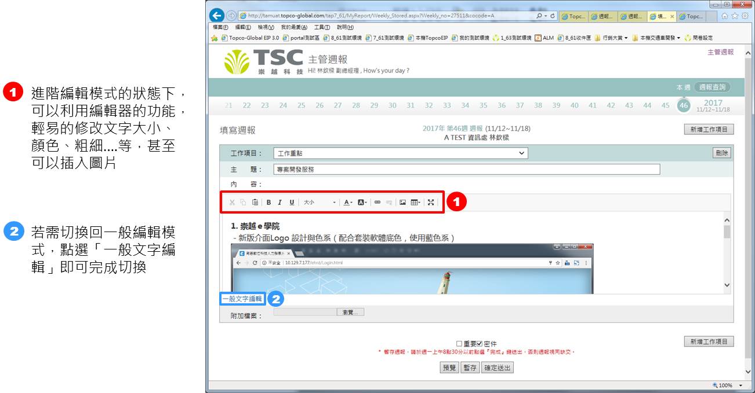Open the 大小 font size dropdown
This screenshot has width=755, height=393.
(320, 203)
